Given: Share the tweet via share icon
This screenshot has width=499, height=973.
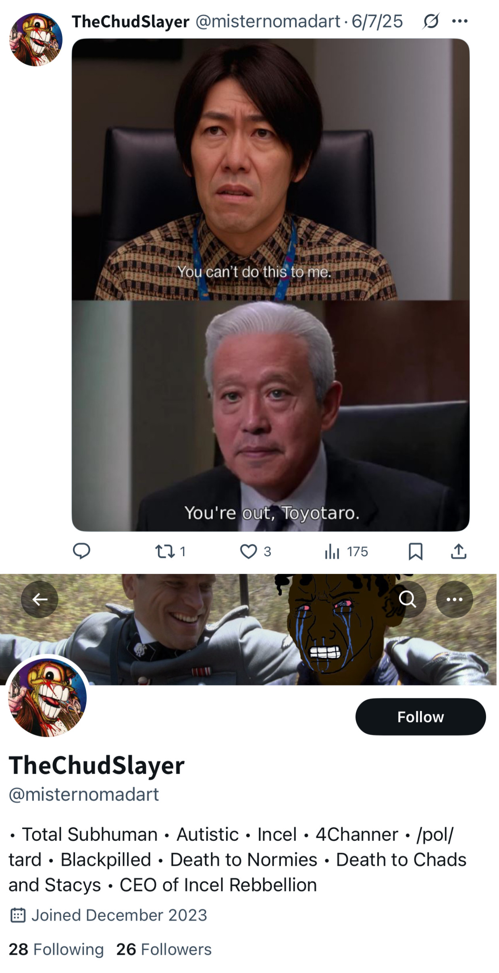Looking at the screenshot, I should (x=458, y=551).
